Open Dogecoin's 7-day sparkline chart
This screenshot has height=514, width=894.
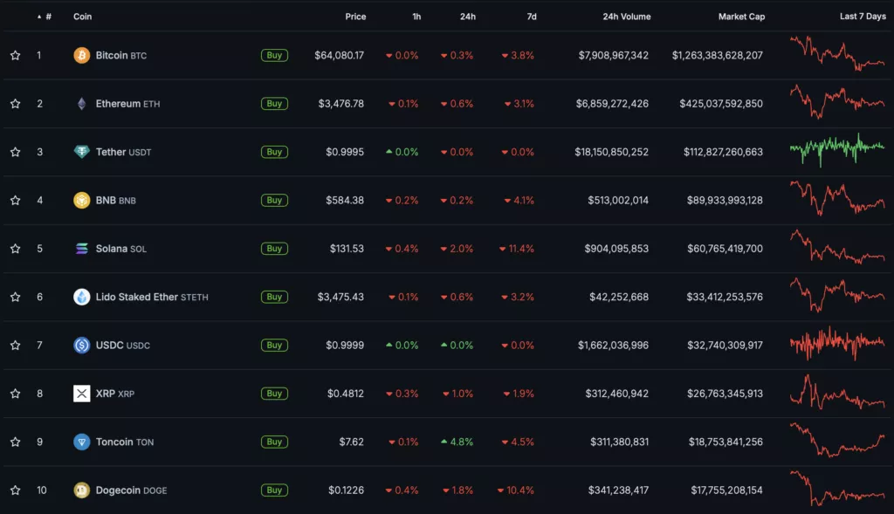837,489
